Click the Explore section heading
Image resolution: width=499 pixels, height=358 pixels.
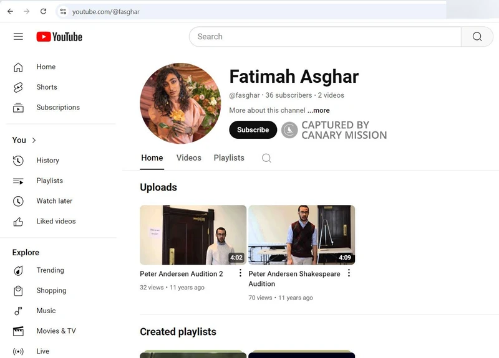[26, 253]
